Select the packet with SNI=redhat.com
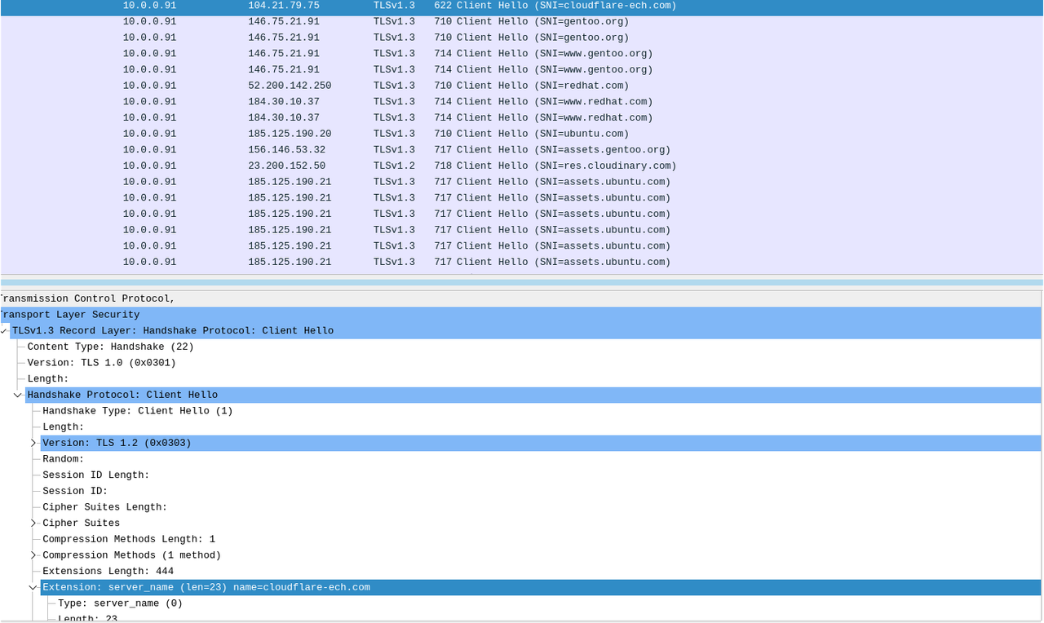 522,86
